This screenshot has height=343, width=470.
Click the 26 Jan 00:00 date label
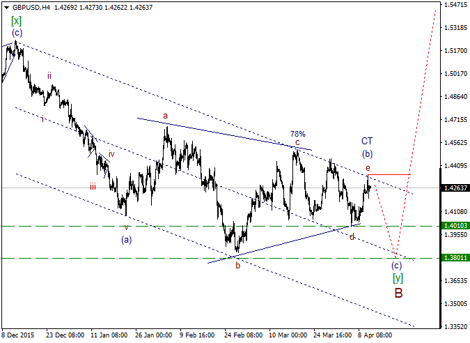(x=154, y=335)
